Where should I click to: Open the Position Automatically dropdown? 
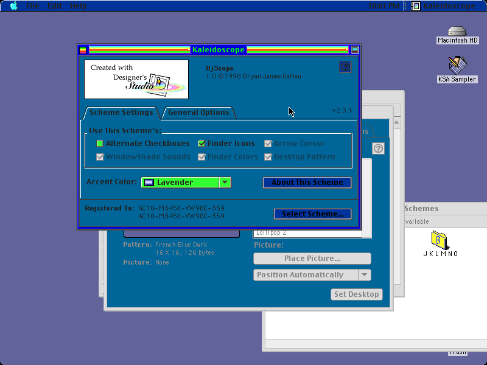[x=312, y=275]
